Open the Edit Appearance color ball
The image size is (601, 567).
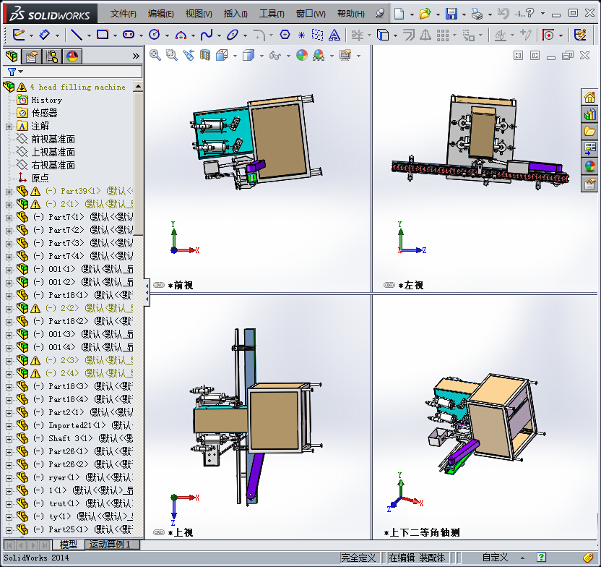(x=302, y=55)
